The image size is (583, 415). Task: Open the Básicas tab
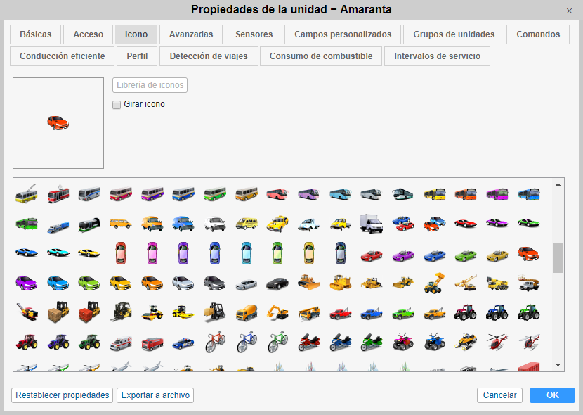[36, 34]
